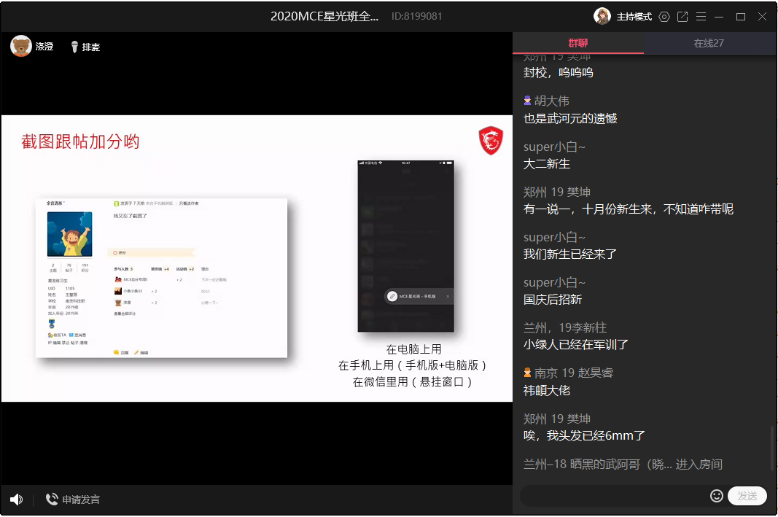Click the slide title 截图跟帖加分哟
Screen dimensions: 778x517
[x=80, y=141]
